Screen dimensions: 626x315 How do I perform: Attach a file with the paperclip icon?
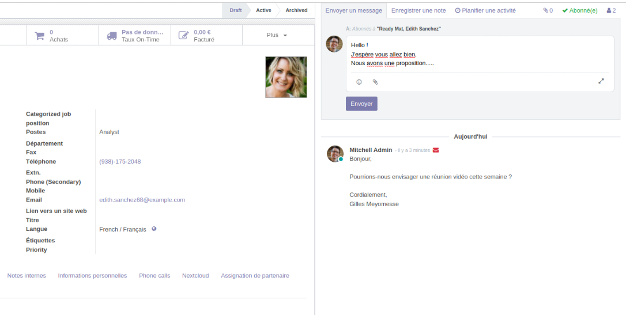pyautogui.click(x=375, y=82)
